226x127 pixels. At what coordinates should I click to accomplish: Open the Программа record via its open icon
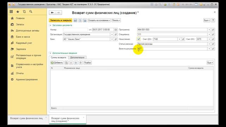click(x=213, y=30)
